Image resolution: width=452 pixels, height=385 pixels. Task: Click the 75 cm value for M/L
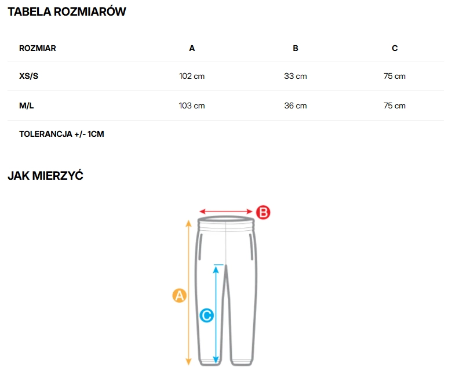(395, 106)
